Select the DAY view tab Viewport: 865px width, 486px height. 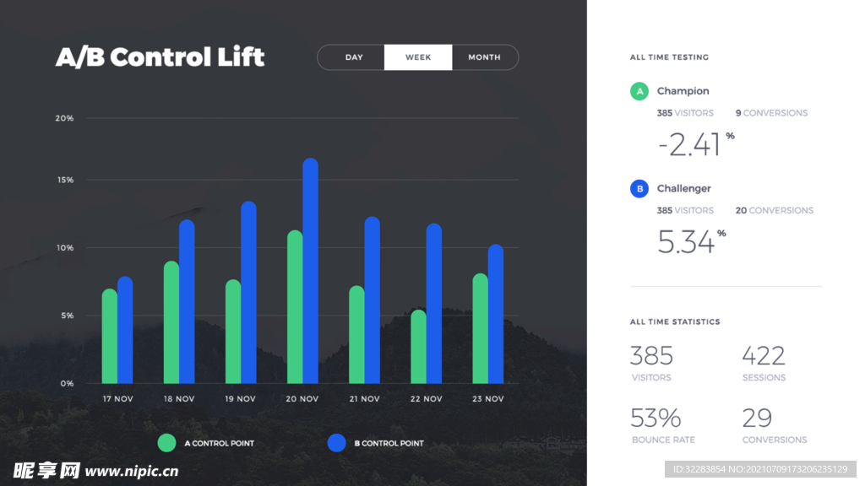click(354, 57)
